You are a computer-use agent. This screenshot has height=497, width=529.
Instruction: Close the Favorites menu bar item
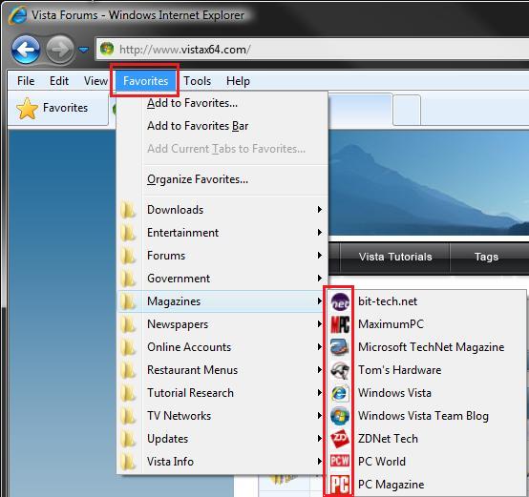(145, 81)
